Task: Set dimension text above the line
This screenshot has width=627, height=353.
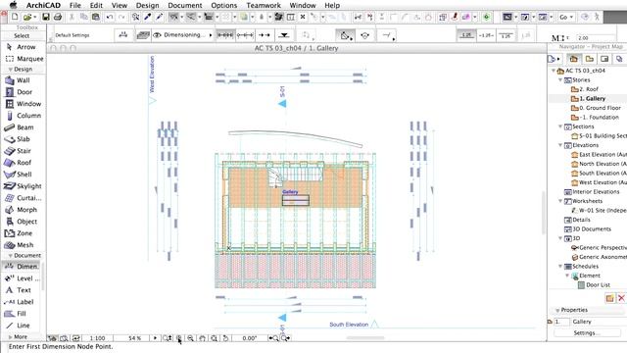Action: tap(466, 35)
